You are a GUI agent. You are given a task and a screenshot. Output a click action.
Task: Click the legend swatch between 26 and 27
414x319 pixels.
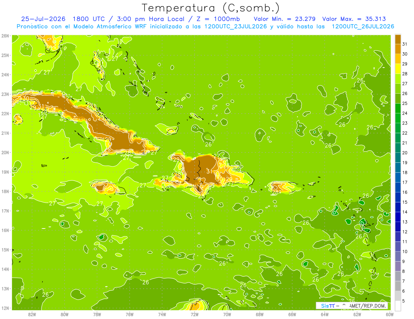point(398,88)
